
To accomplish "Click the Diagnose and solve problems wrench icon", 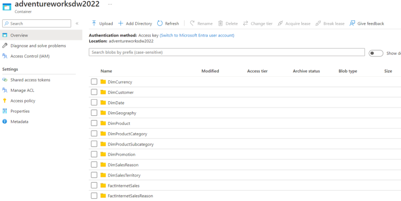I will pos(5,45).
